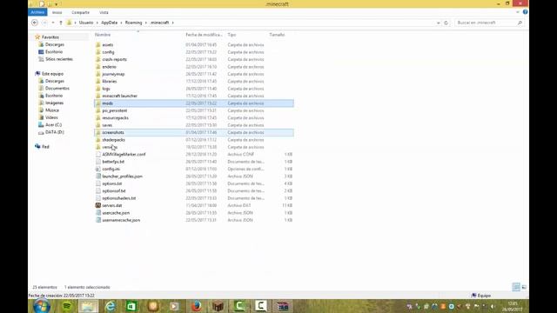Select the config.ini file icon
The height and width of the screenshot is (313, 557).
[98, 169]
